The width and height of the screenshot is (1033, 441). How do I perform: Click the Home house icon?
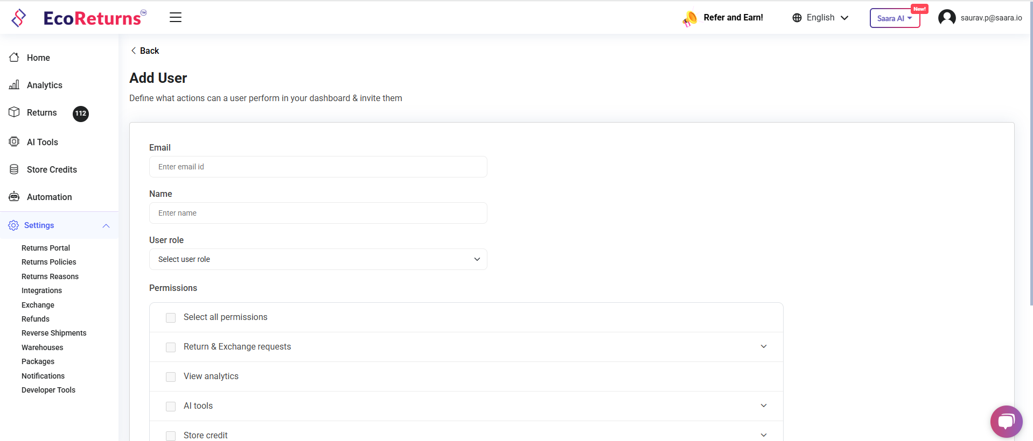(x=14, y=58)
